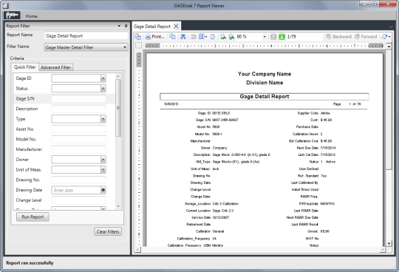The width and height of the screenshot is (399, 272).
Task: Select the Gage Detail Report document tab
Action: (x=152, y=26)
